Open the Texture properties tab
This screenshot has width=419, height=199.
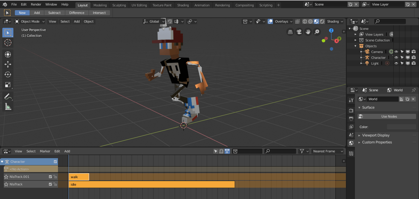coord(351,153)
